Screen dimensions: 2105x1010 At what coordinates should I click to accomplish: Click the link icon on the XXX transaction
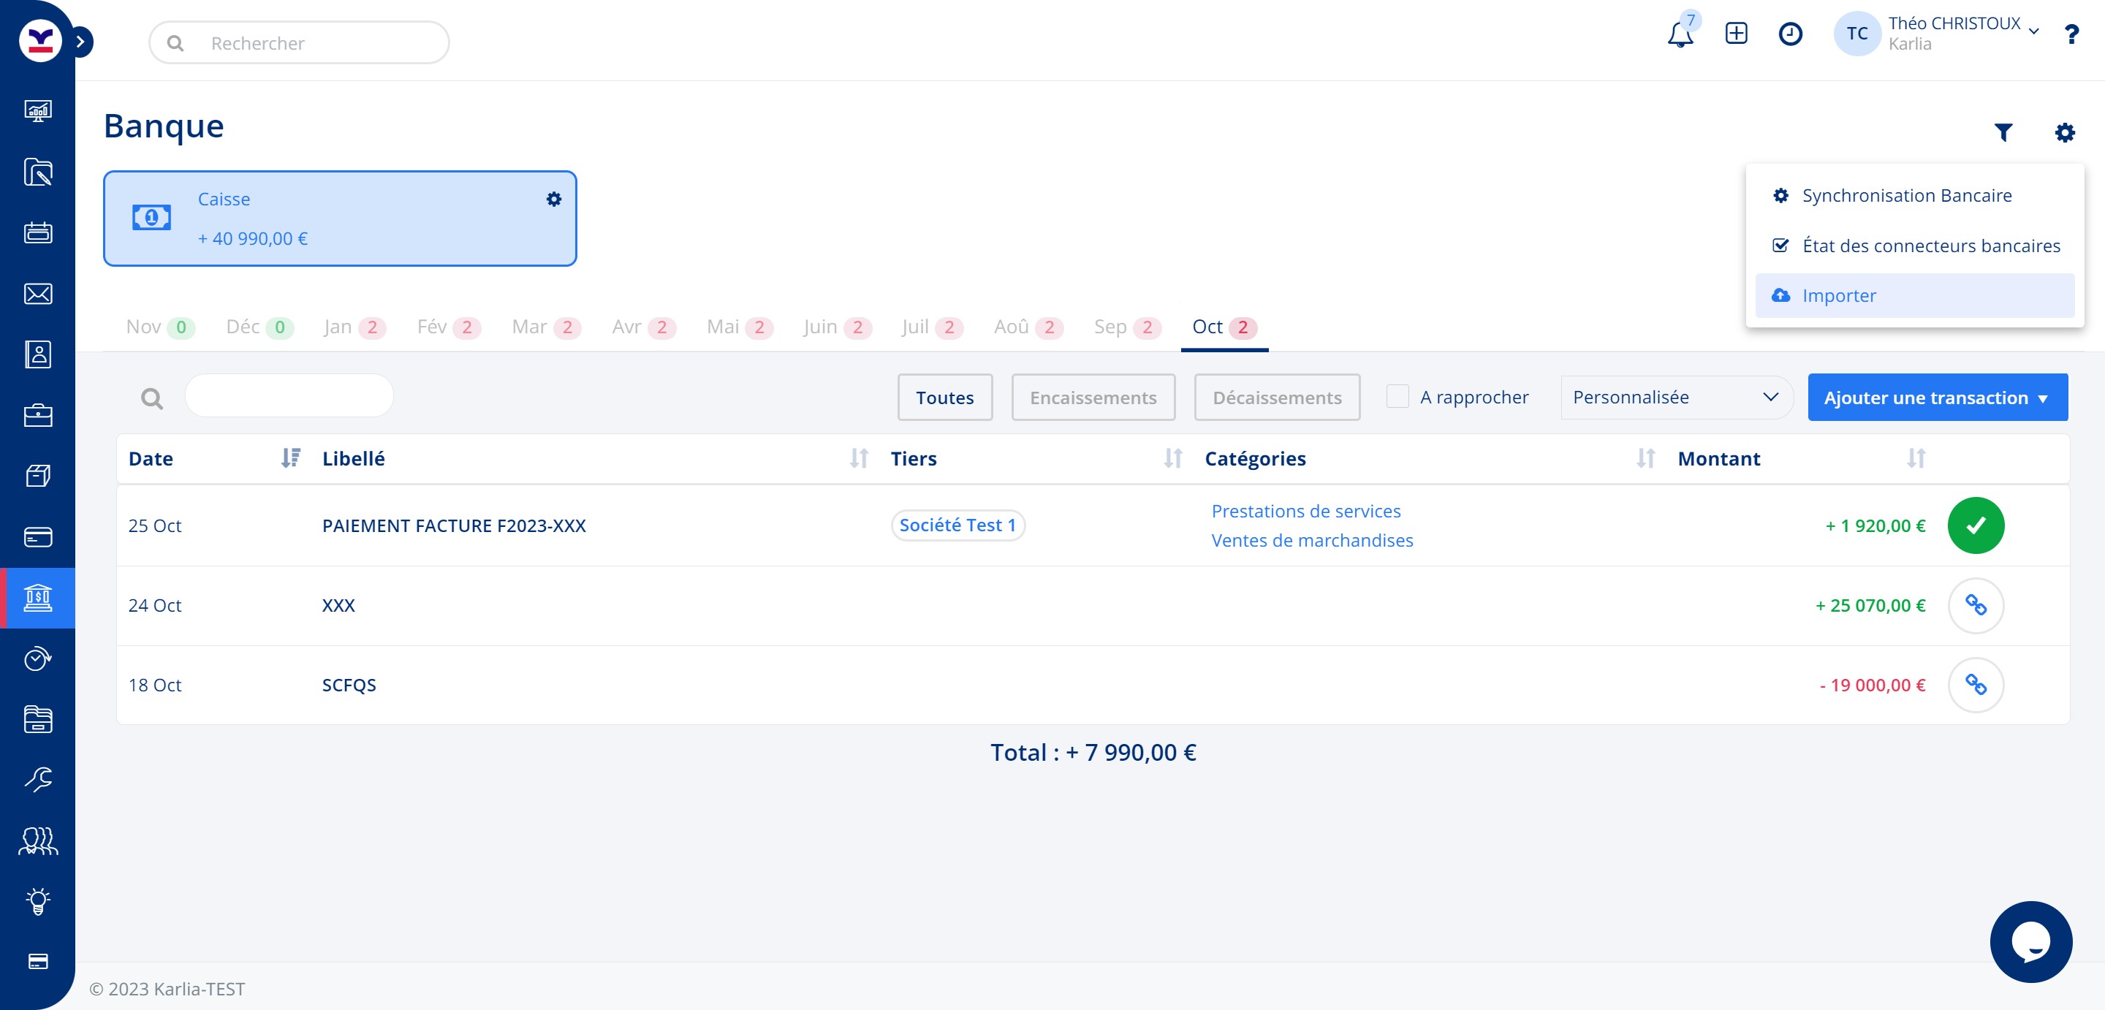point(1975,606)
